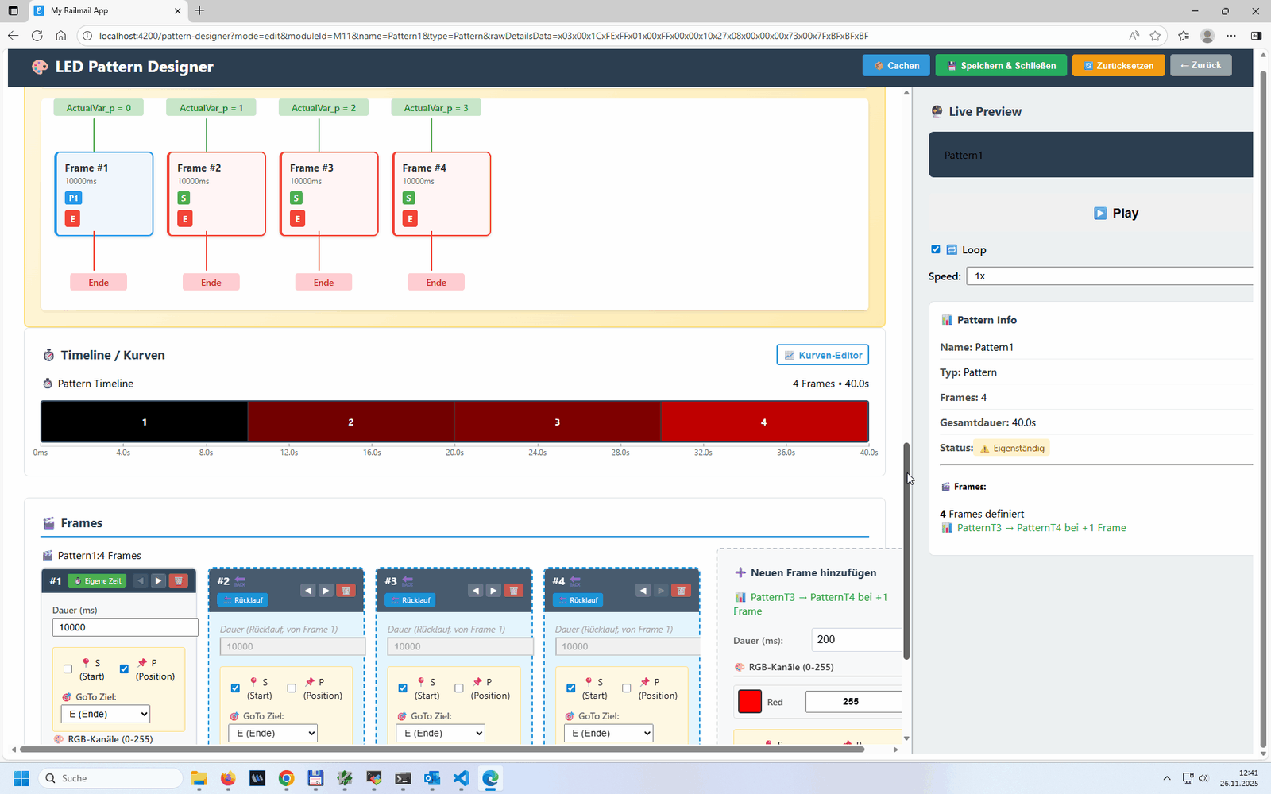Screen dimensions: 1271x794
Task: Move frame #3 left with arrow icon
Action: [475, 591]
